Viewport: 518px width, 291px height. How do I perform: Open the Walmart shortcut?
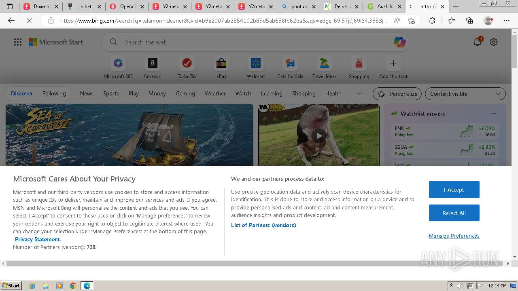[256, 67]
